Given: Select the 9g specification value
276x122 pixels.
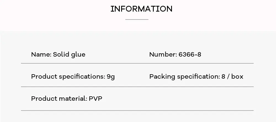Looking at the screenshot, I should tap(111, 77).
